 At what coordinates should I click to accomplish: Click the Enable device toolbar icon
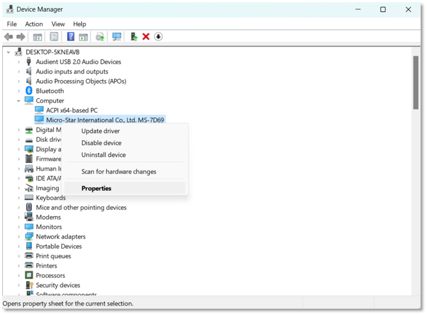point(134,36)
